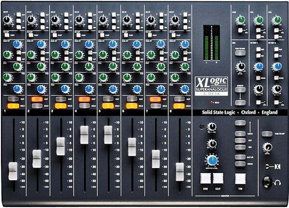Click the ALT LS monitor button
Image resolution: width=289 pixels, height=208 pixels.
pyautogui.click(x=240, y=157)
